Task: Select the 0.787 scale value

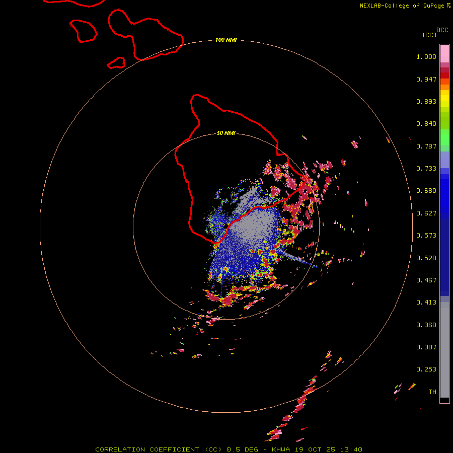Action: coord(426,146)
